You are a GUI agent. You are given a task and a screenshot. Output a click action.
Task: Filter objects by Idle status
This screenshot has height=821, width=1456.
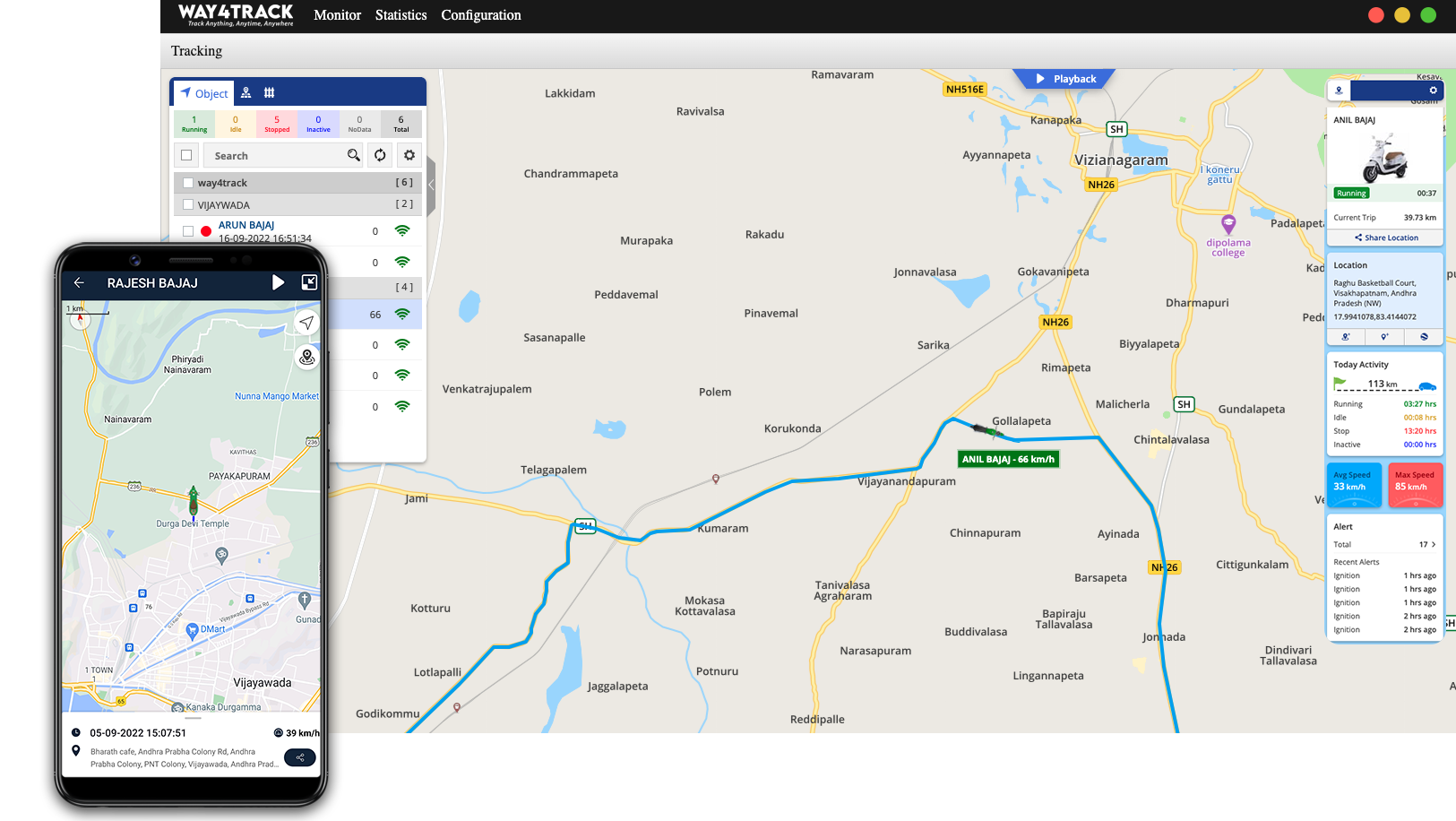236,124
